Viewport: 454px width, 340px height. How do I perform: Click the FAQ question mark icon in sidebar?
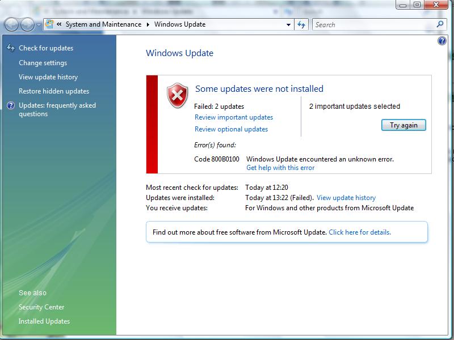pyautogui.click(x=11, y=105)
